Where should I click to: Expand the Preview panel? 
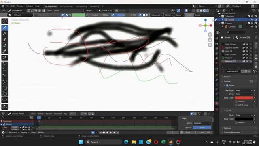(227, 77)
